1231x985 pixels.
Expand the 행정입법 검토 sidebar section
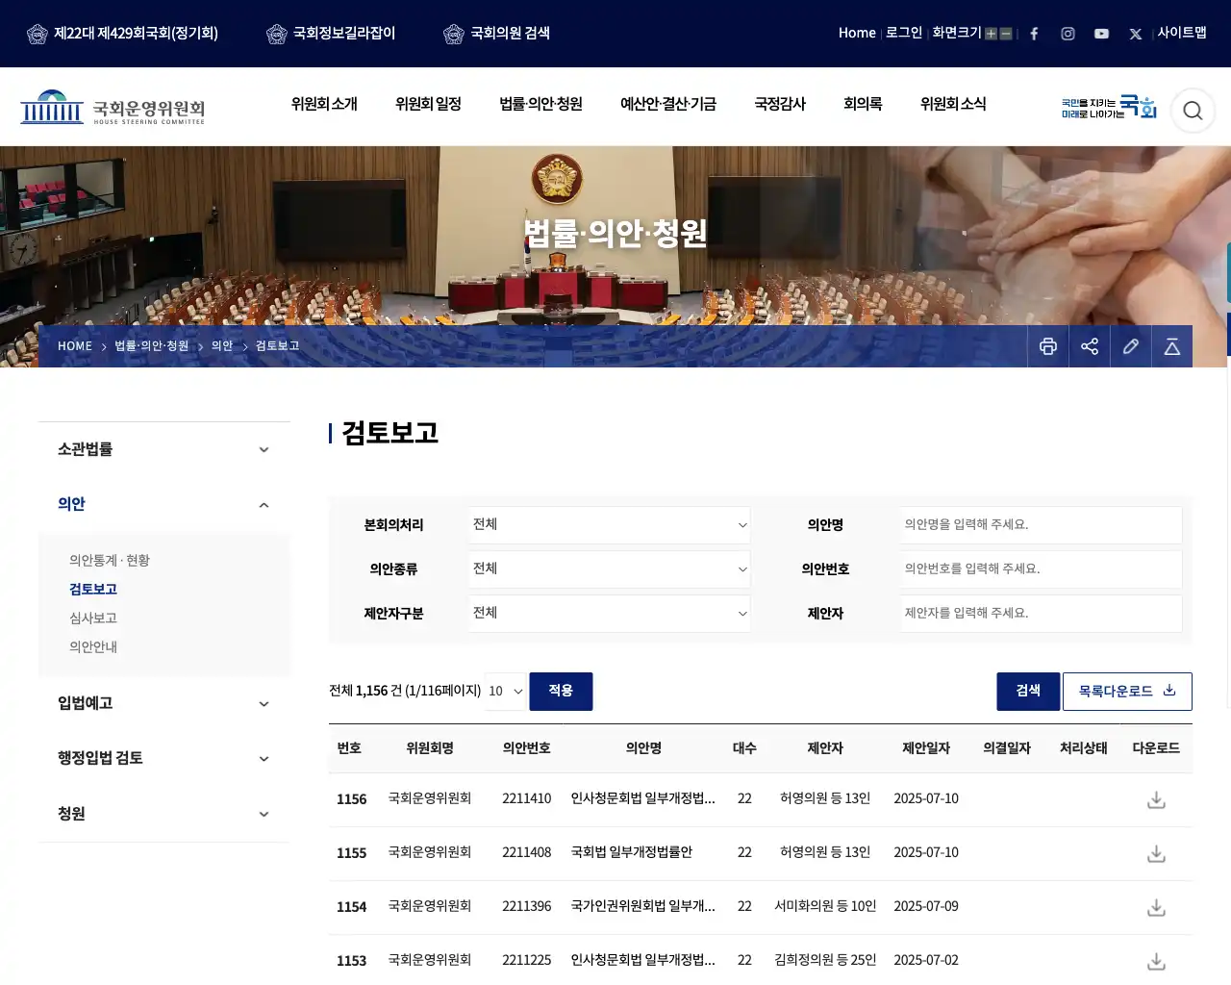point(163,758)
